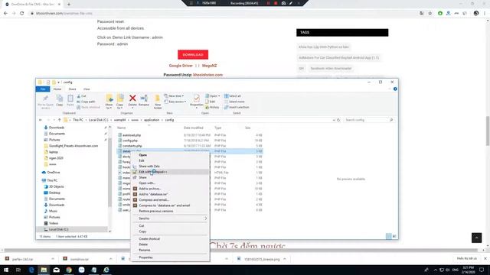Switch to View tab in Explorer ribbon
Viewport: 490px width, 275px height.
click(87, 89)
